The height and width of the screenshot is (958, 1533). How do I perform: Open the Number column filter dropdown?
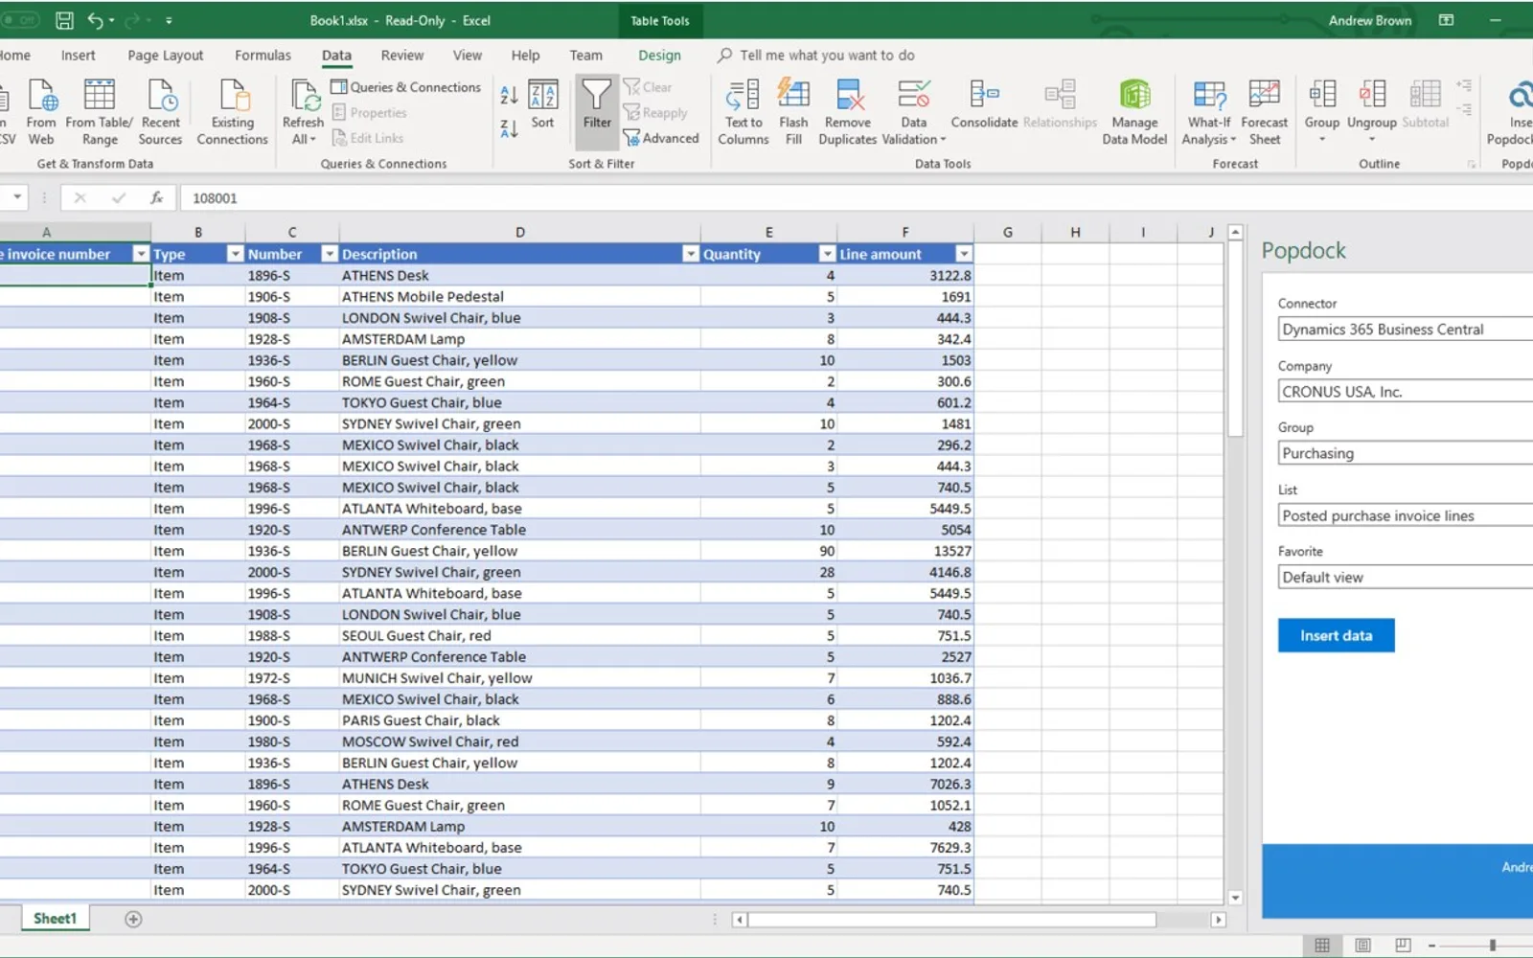330,254
